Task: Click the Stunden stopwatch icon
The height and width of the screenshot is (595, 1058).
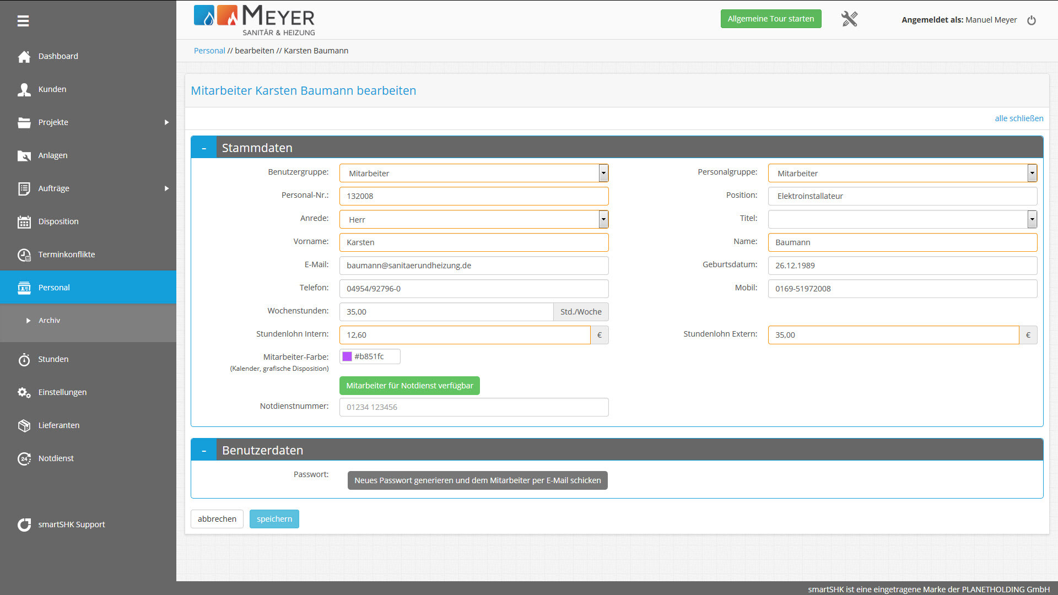Action: click(x=24, y=359)
